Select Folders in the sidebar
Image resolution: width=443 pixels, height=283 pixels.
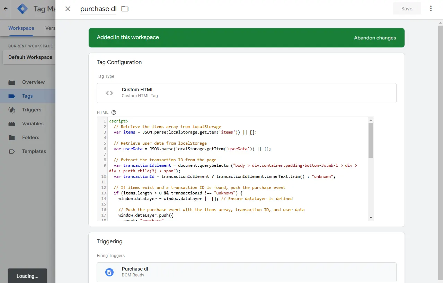[x=30, y=137]
